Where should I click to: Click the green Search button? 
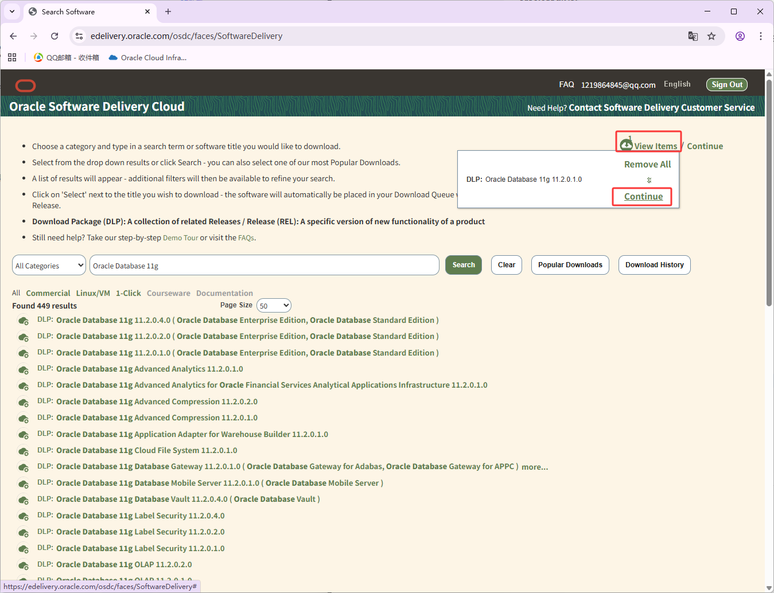(464, 265)
